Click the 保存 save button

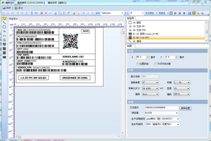[x=7, y=8]
